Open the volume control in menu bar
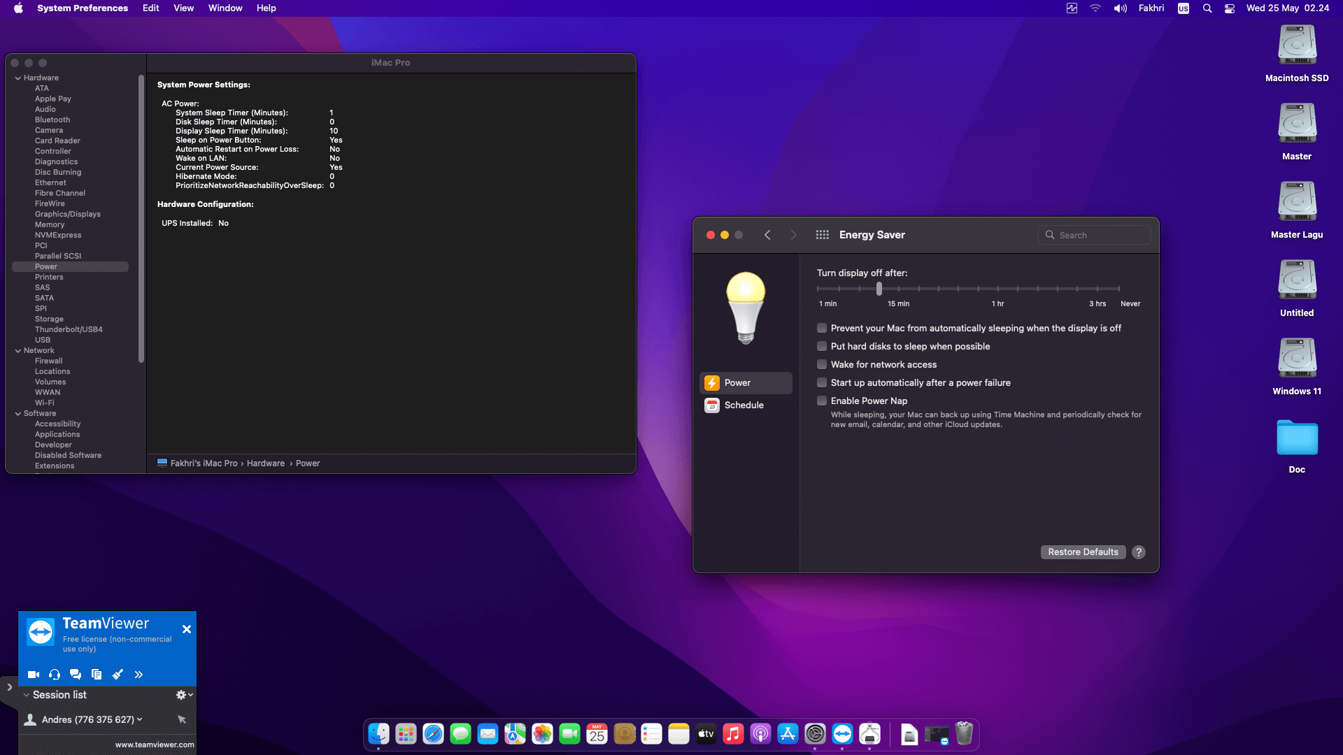Image resolution: width=1343 pixels, height=755 pixels. [x=1121, y=8]
